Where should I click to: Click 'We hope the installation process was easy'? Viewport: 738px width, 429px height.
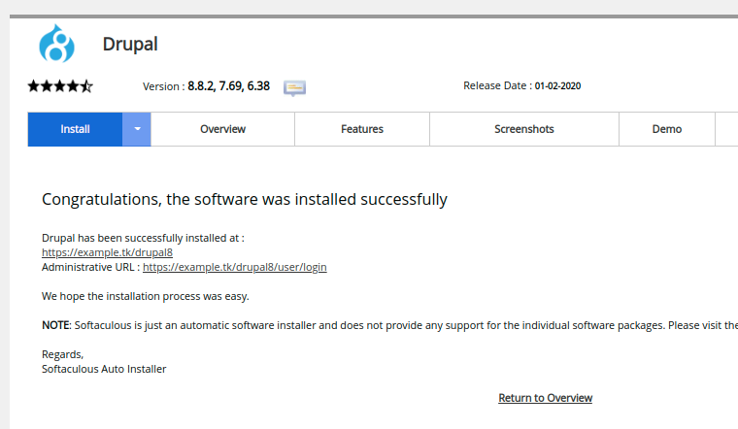coord(146,296)
